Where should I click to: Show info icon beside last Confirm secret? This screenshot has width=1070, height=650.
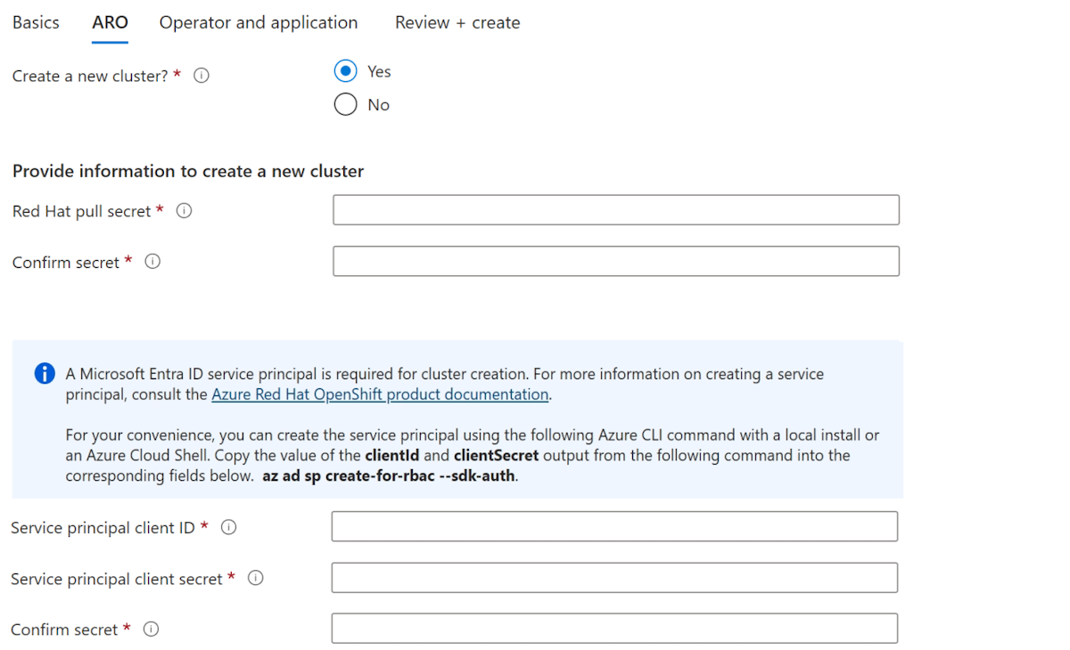pyautogui.click(x=151, y=630)
